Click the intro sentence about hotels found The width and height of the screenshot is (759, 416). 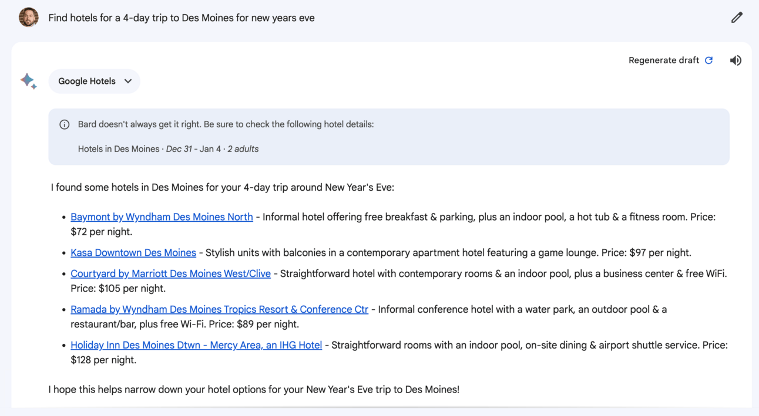click(222, 188)
